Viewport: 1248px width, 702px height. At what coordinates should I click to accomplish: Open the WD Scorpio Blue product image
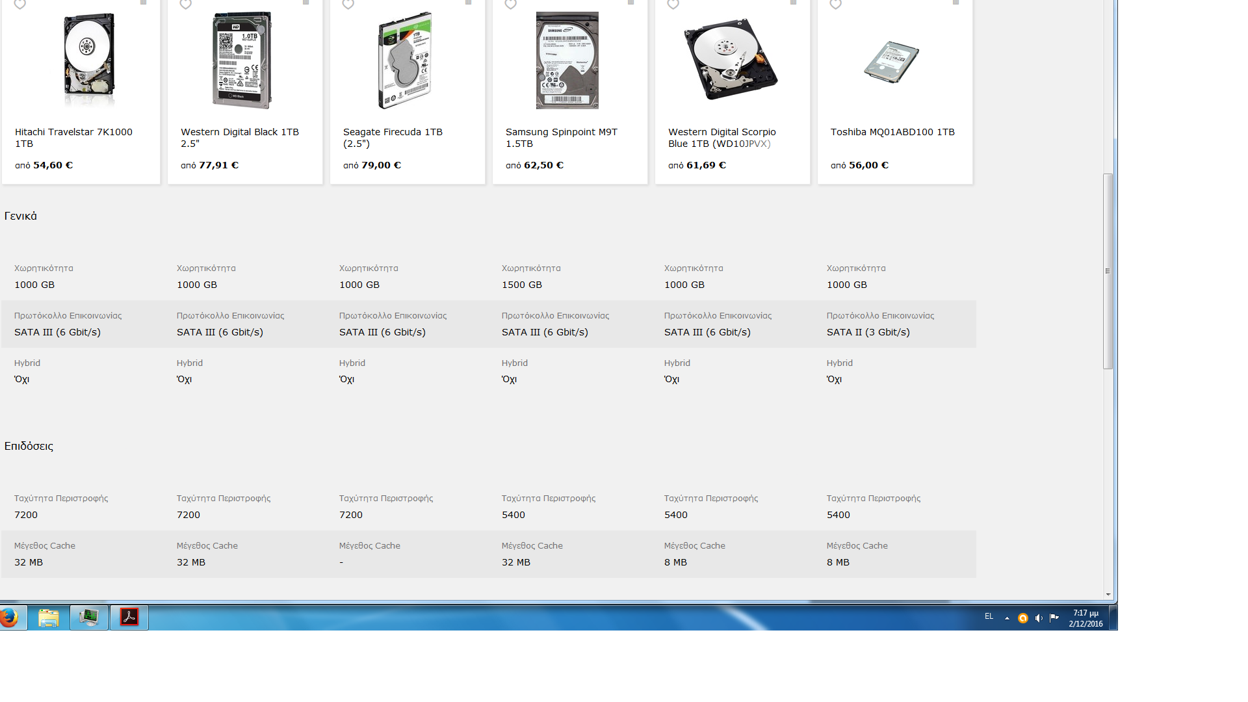[731, 58]
